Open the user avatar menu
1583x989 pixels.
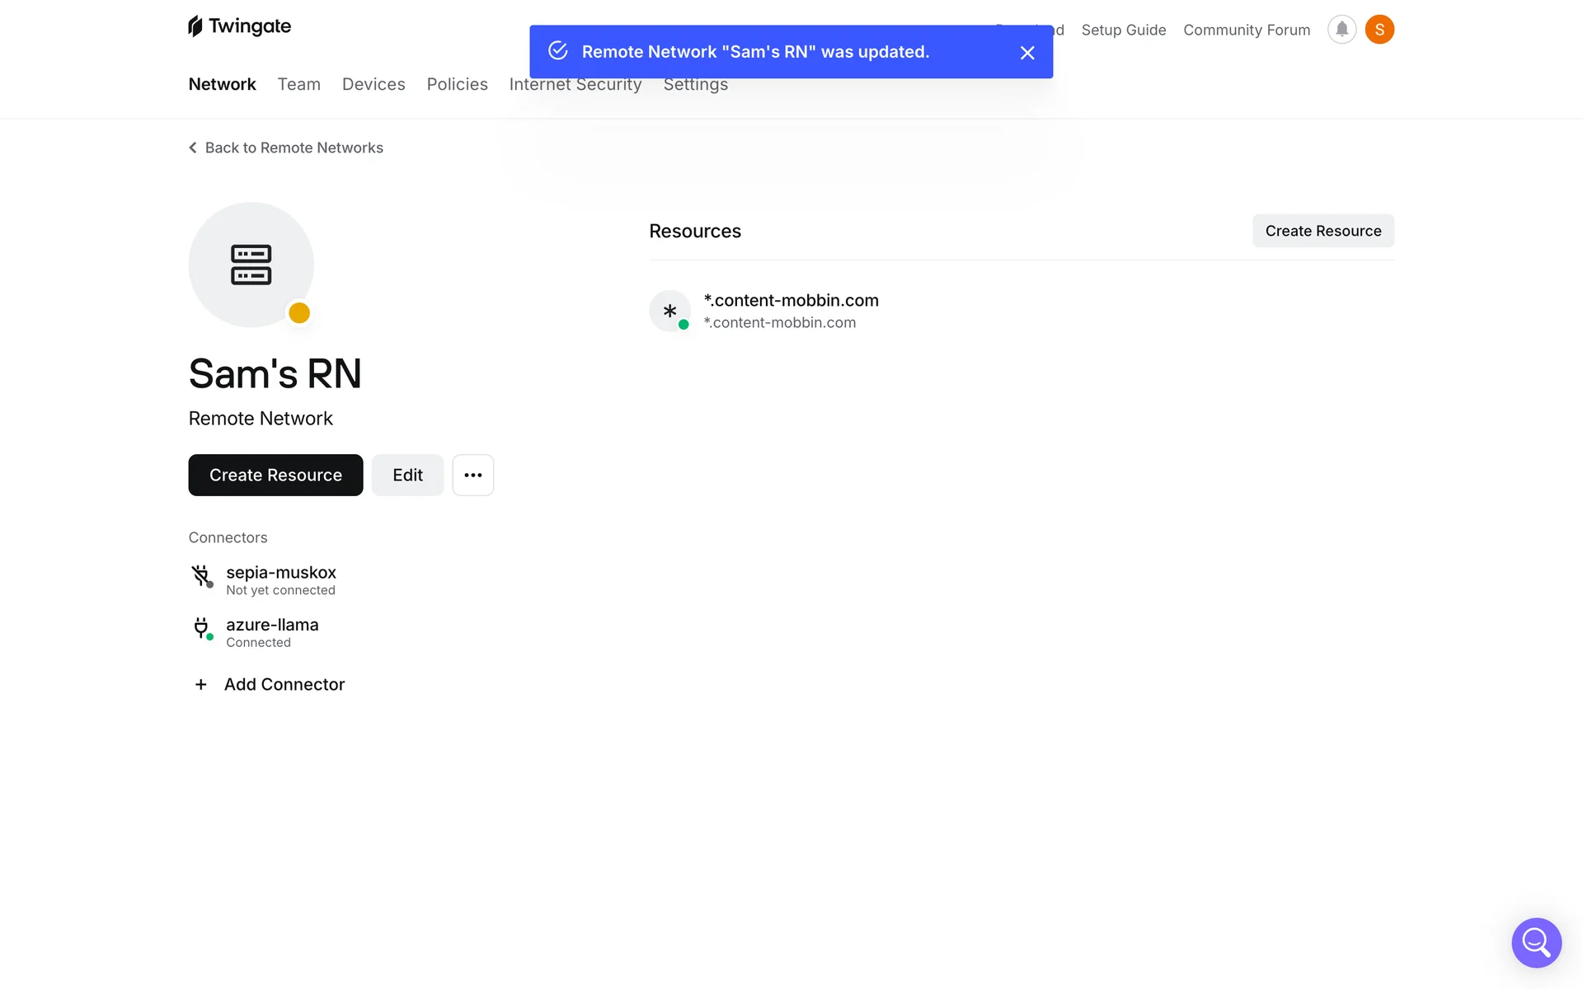coord(1379,30)
